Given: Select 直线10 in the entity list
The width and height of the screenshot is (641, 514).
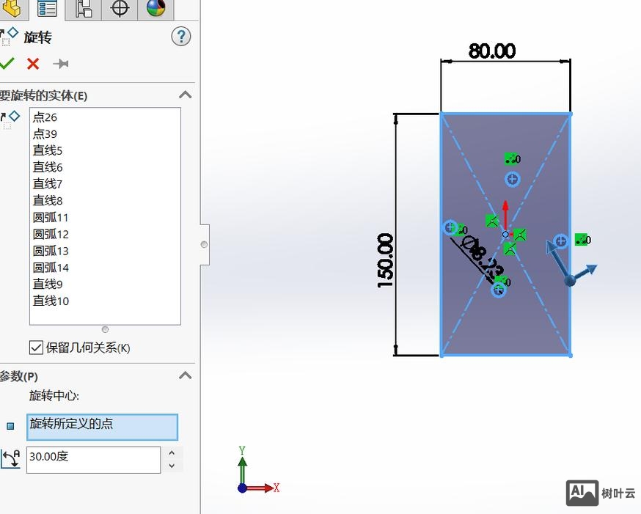Looking at the screenshot, I should [x=51, y=301].
